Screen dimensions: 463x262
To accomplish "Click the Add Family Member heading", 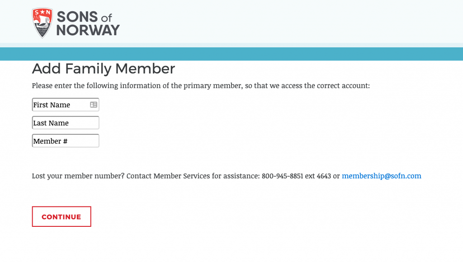I will (104, 69).
